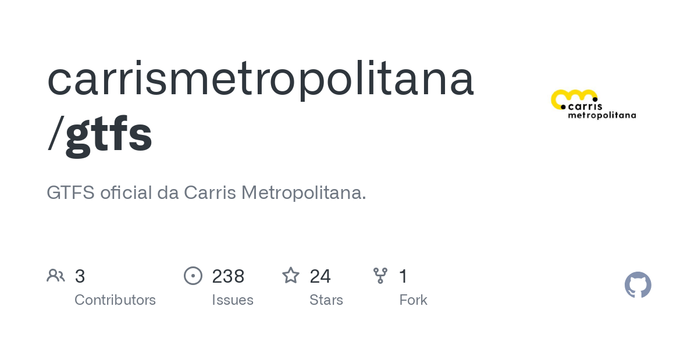Image resolution: width=698 pixels, height=349 pixels.
Task: Open the carrismetropolitana owner name
Action: pyautogui.click(x=261, y=79)
